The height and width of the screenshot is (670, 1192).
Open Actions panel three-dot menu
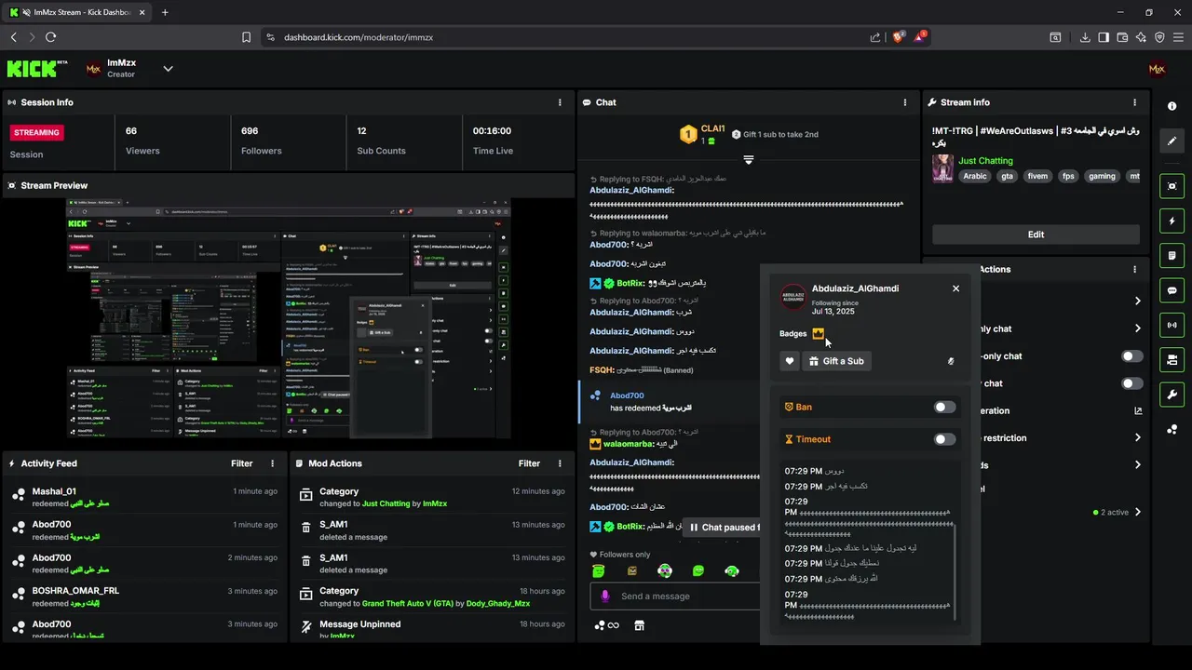tap(1134, 269)
